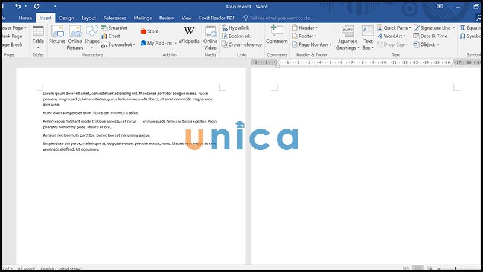This screenshot has height=272, width=483.
Task: Click the Redo repeat arrow icon
Action: coord(37,6)
